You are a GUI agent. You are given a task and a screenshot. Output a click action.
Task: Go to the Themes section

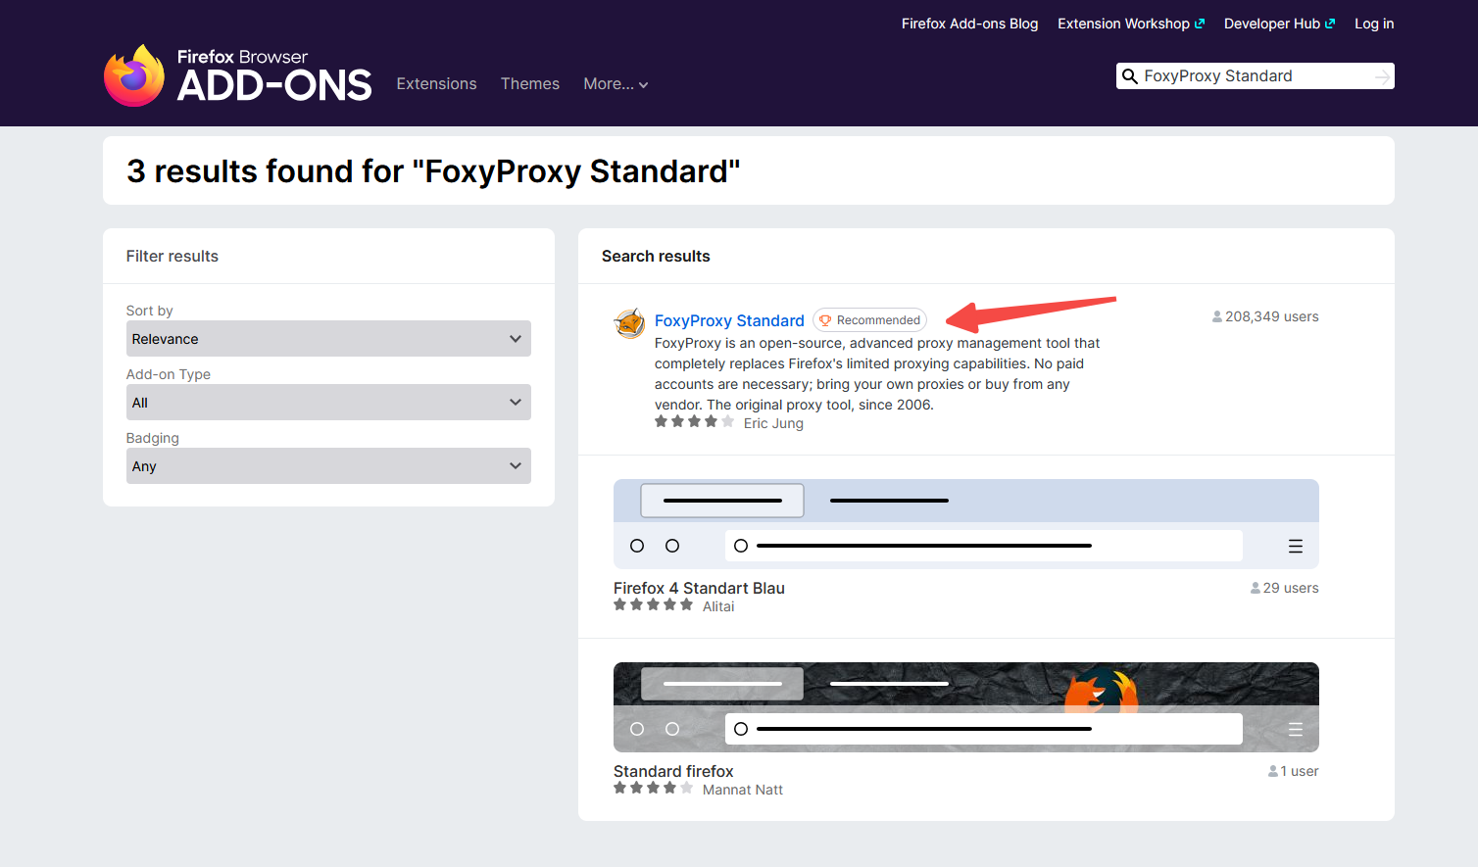click(529, 84)
